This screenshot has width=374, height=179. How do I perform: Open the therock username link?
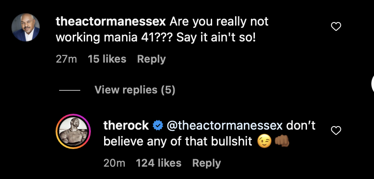tap(126, 126)
